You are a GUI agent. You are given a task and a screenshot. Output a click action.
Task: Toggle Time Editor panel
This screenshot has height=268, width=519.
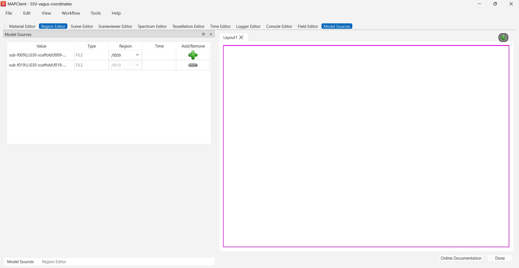pyautogui.click(x=220, y=26)
